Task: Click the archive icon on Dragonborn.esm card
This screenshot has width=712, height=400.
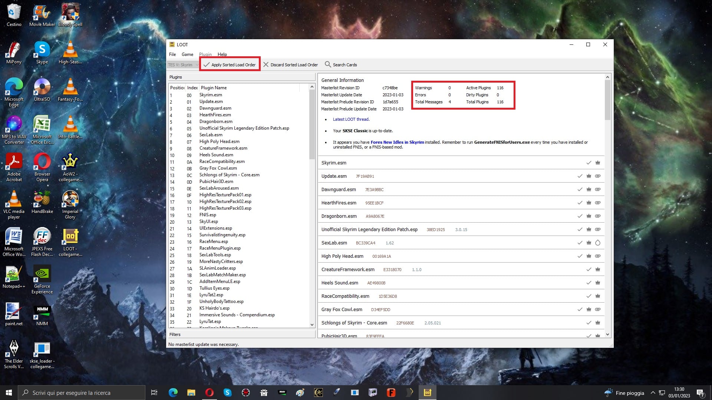Action: pyautogui.click(x=598, y=216)
